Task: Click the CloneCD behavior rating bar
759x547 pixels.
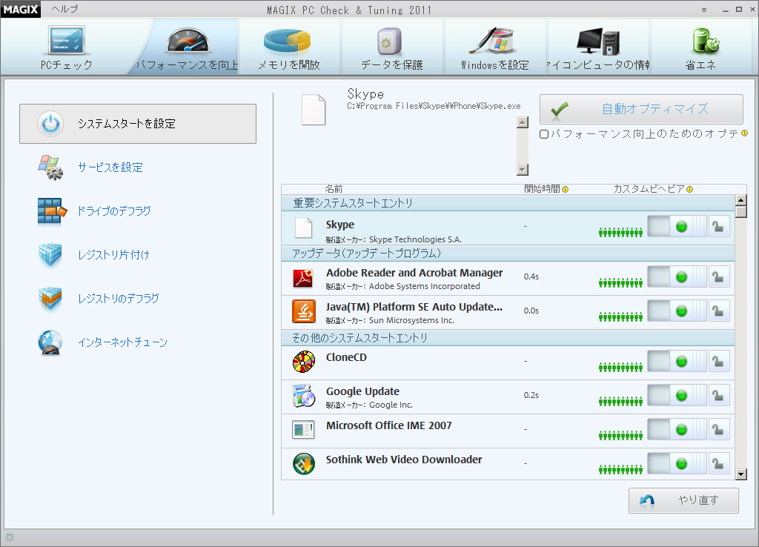Action: pos(620,367)
